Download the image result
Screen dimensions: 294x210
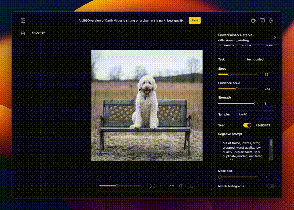[191, 186]
